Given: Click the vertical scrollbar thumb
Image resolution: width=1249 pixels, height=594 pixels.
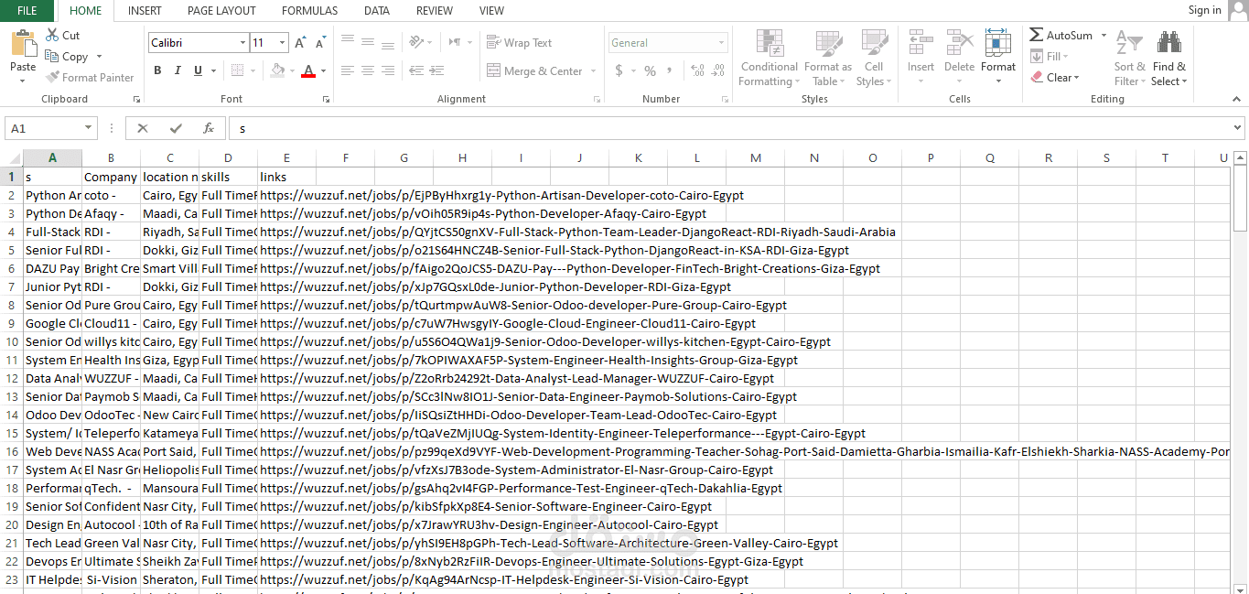Looking at the screenshot, I should point(1241,197).
